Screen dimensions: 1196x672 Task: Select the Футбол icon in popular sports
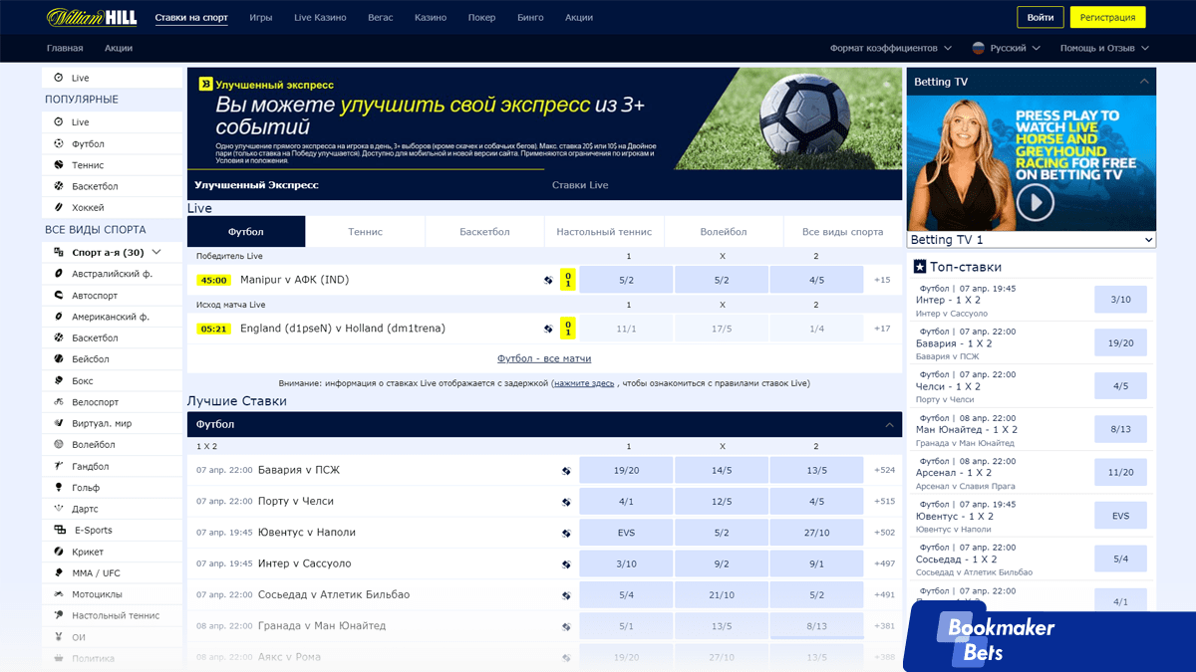[59, 143]
